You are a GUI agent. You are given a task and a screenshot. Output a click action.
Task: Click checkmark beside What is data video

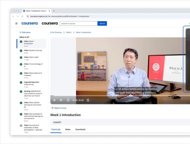(x=21, y=57)
